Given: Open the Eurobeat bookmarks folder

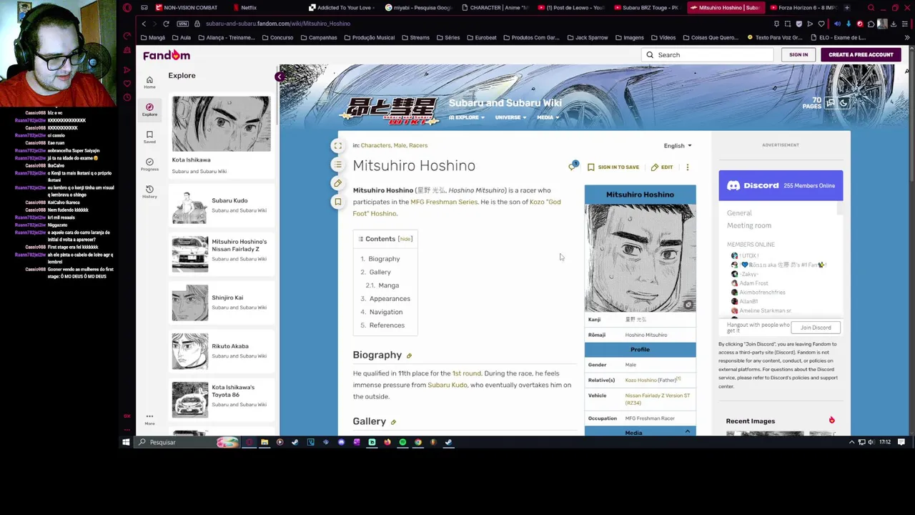Looking at the screenshot, I should coord(480,38).
